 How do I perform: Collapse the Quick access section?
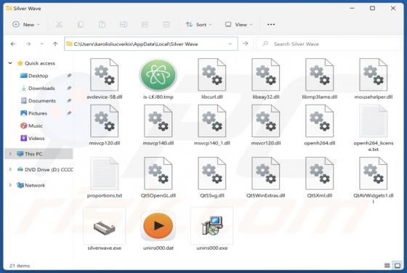(10, 63)
